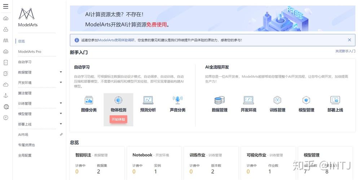This screenshot has width=360, height=180.
Task: Expand the 部署上线 sidebar menu arrow
Action: point(61,124)
